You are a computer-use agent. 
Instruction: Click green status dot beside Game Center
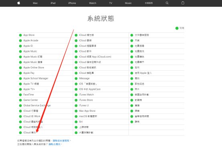(x=20, y=100)
